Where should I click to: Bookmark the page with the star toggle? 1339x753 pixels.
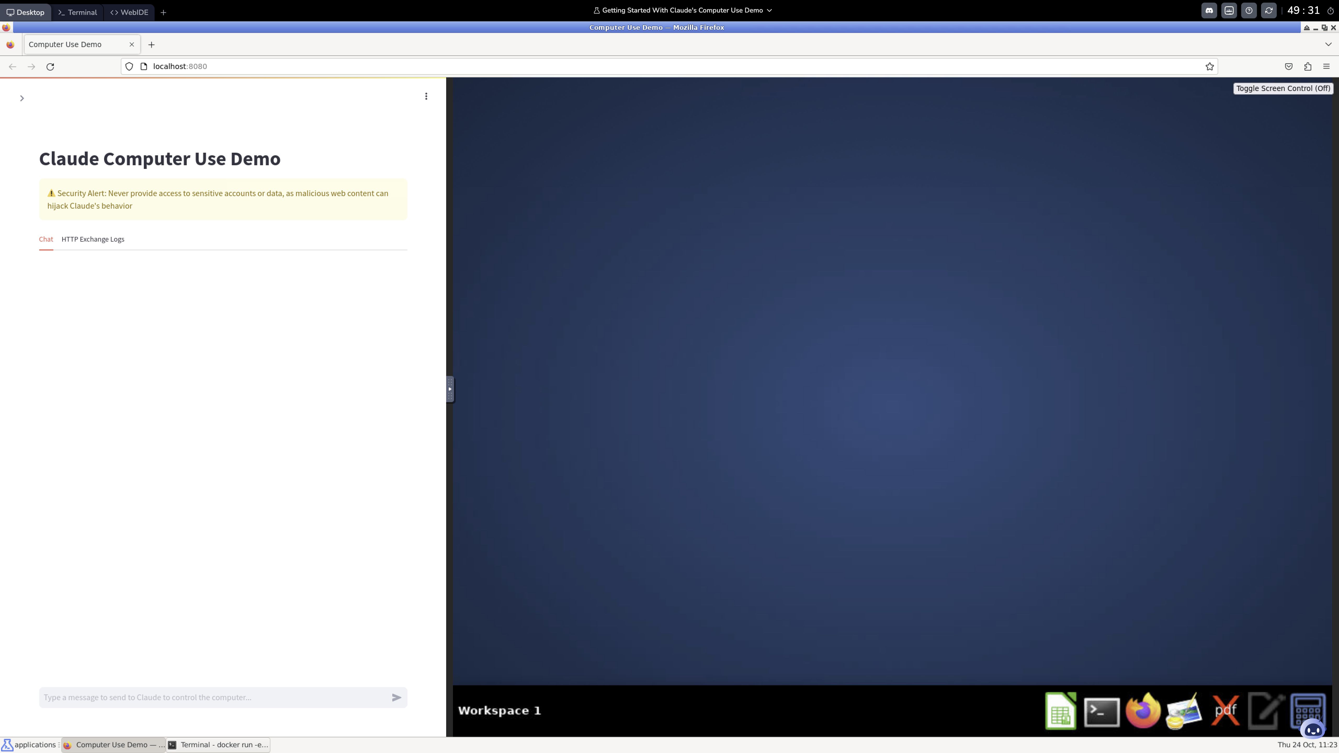click(1209, 66)
